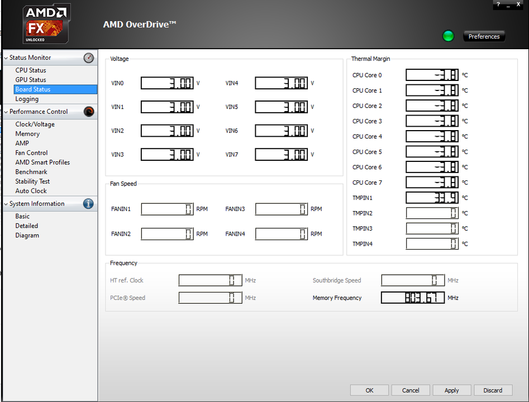The height and width of the screenshot is (402, 529).
Task: Open Memory performance settings
Action: click(x=27, y=133)
